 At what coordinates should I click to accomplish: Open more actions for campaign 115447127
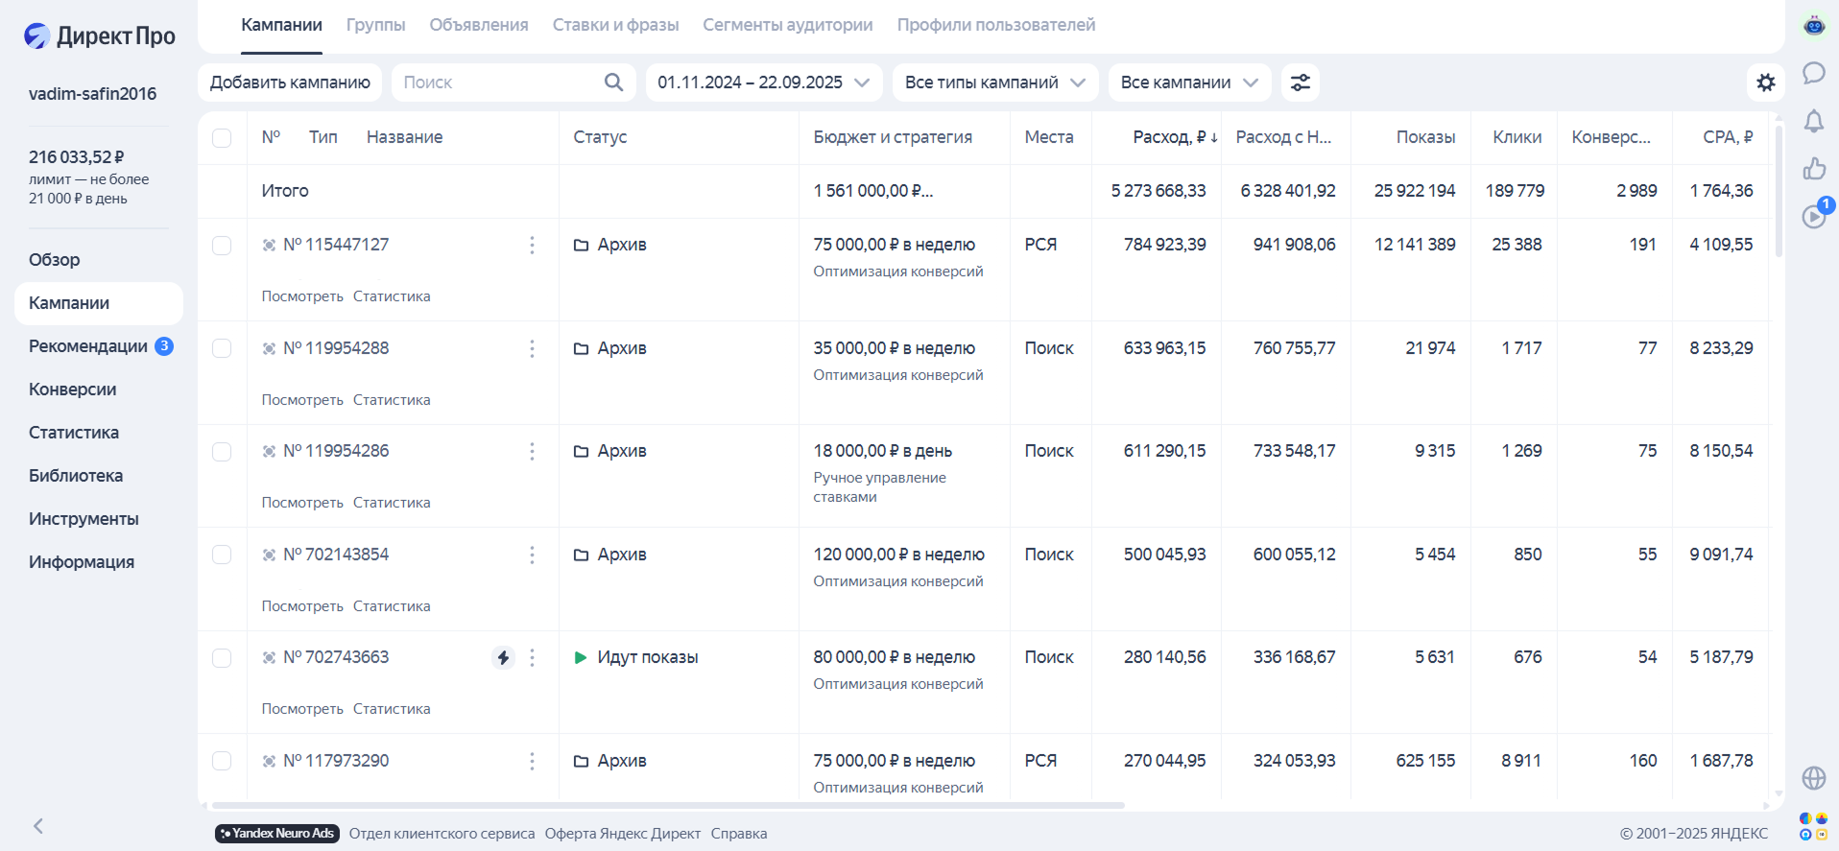click(532, 246)
